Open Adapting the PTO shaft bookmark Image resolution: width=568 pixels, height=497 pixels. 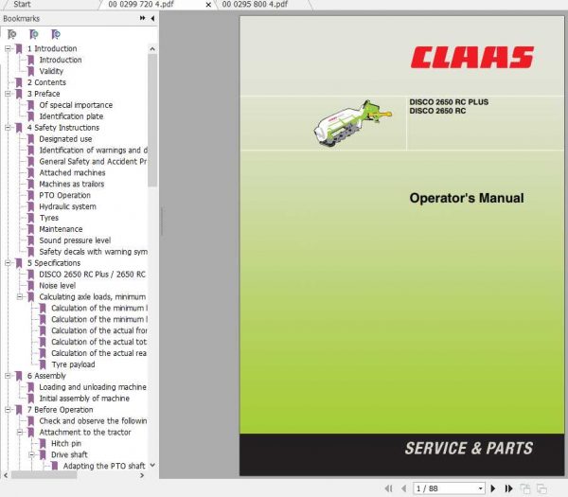coord(104,466)
